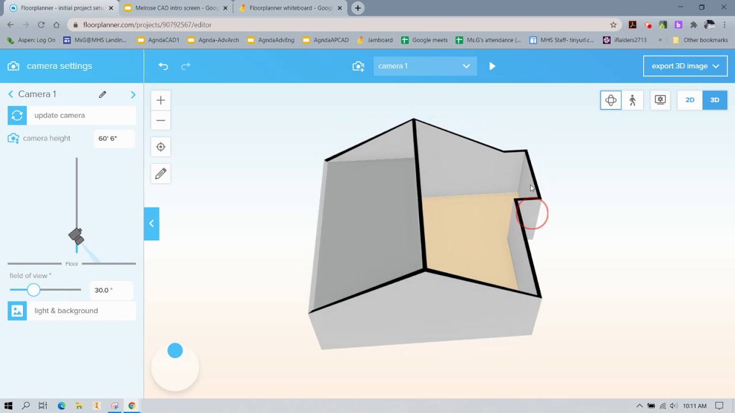Click the center view target icon
The width and height of the screenshot is (735, 413).
161,147
